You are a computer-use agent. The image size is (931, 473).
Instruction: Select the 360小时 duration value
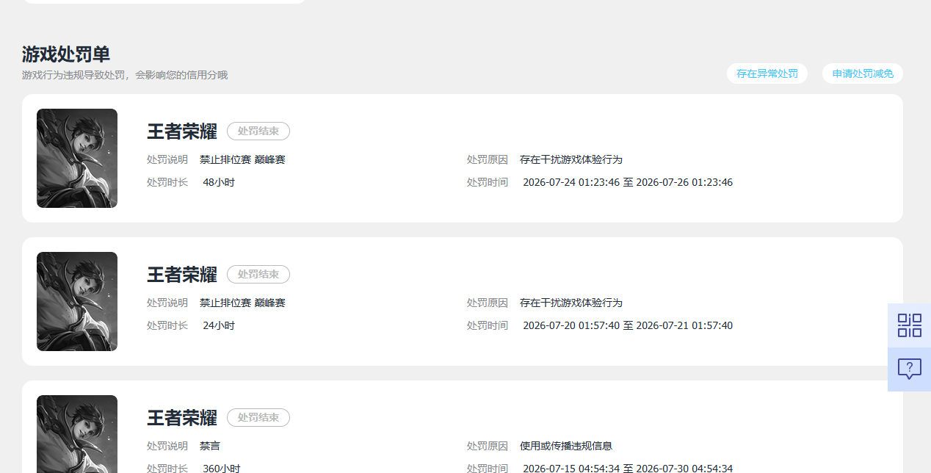tap(222, 469)
